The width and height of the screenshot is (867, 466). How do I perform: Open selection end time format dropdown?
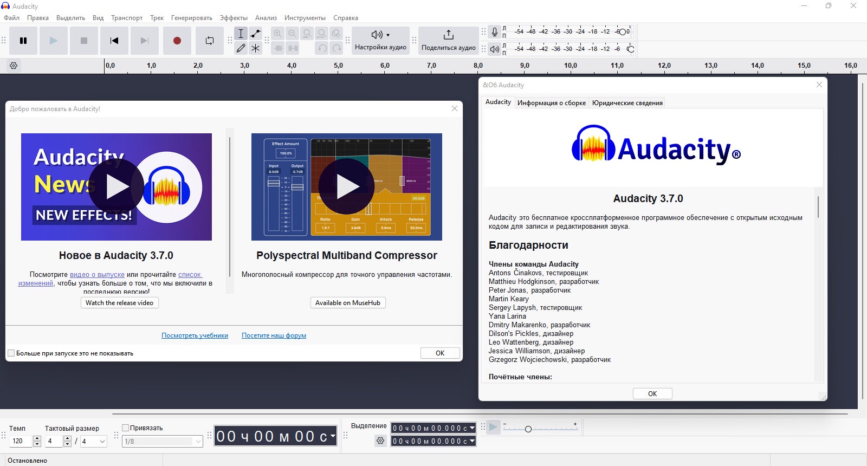[472, 441]
